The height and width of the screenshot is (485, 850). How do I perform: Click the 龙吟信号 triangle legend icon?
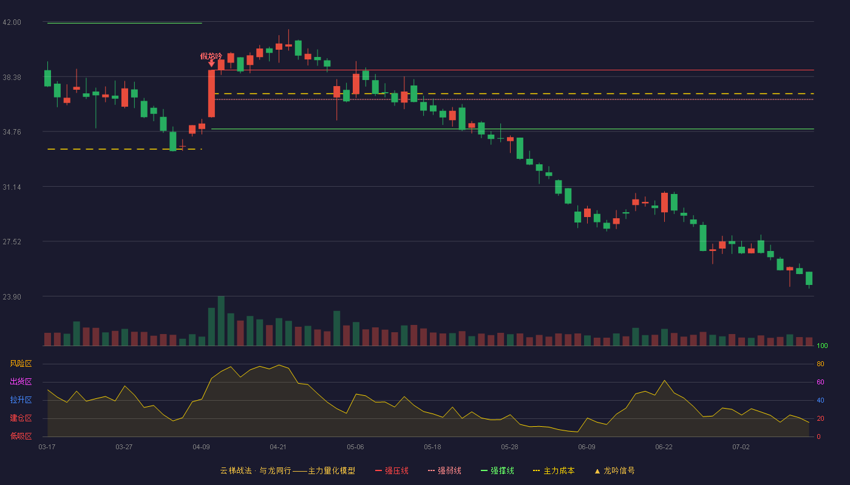(597, 471)
